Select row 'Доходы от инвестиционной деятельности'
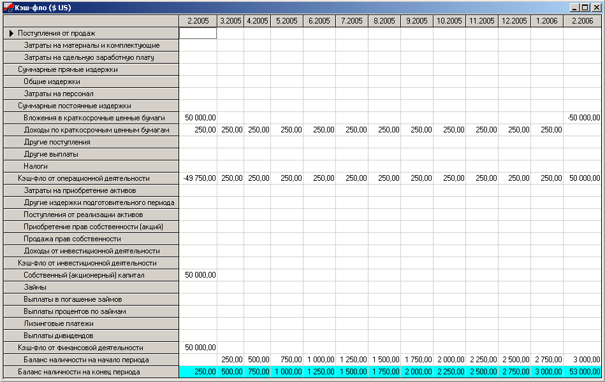The height and width of the screenshot is (382, 605). 91,251
